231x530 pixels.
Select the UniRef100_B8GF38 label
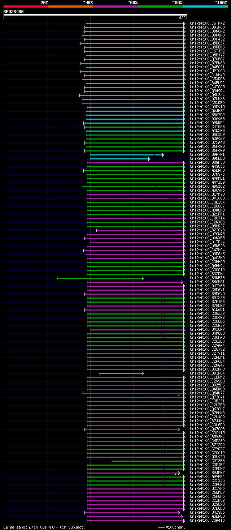[x=207, y=163]
